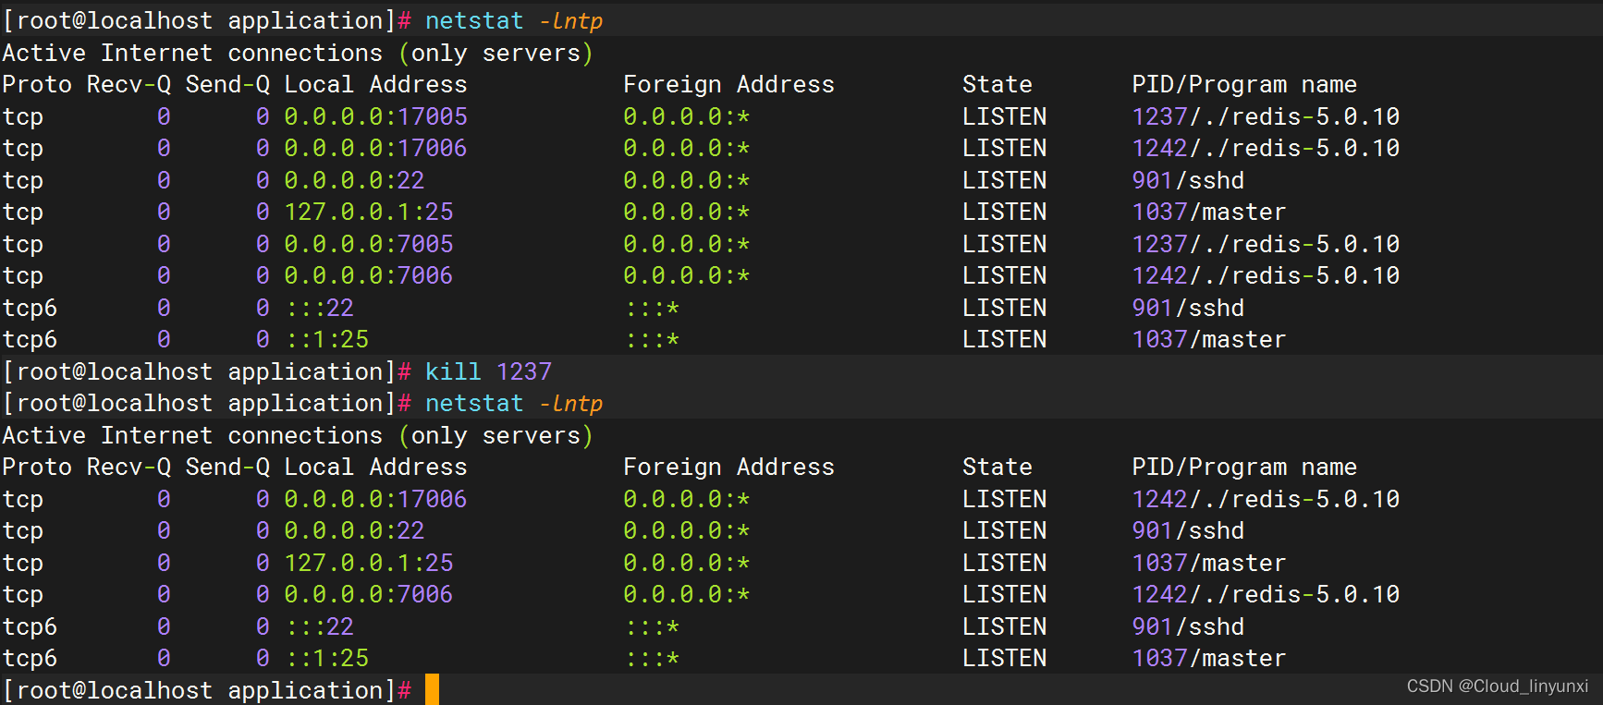Click "PID/Program name" header of second netstat output
Screen dimensions: 1603x705
pos(1244,467)
